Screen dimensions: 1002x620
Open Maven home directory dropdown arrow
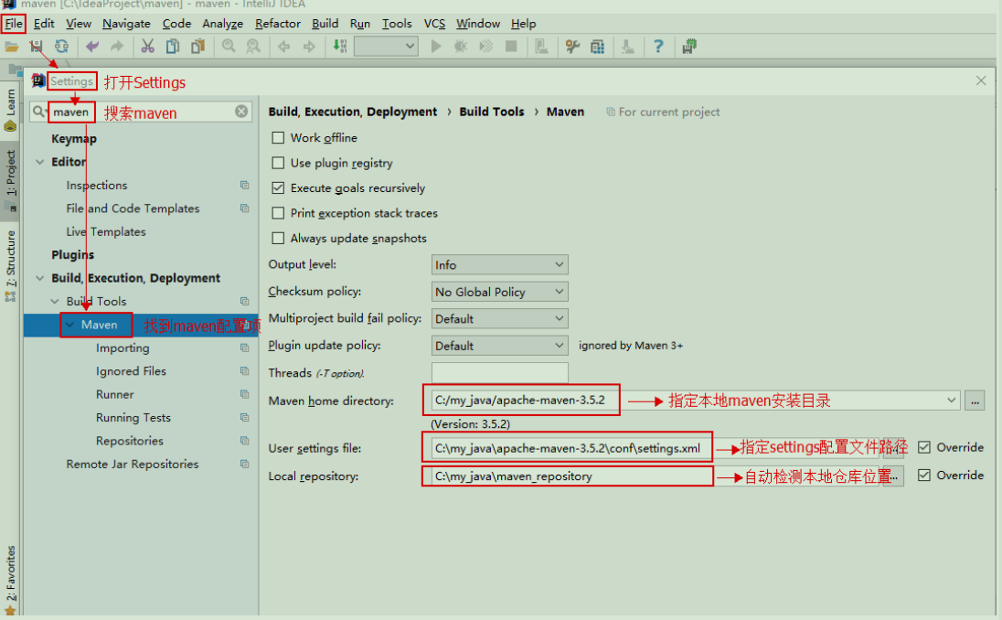click(951, 401)
